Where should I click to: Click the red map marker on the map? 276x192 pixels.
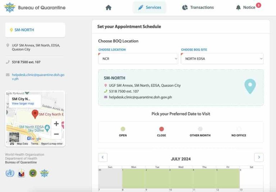tap(35, 114)
